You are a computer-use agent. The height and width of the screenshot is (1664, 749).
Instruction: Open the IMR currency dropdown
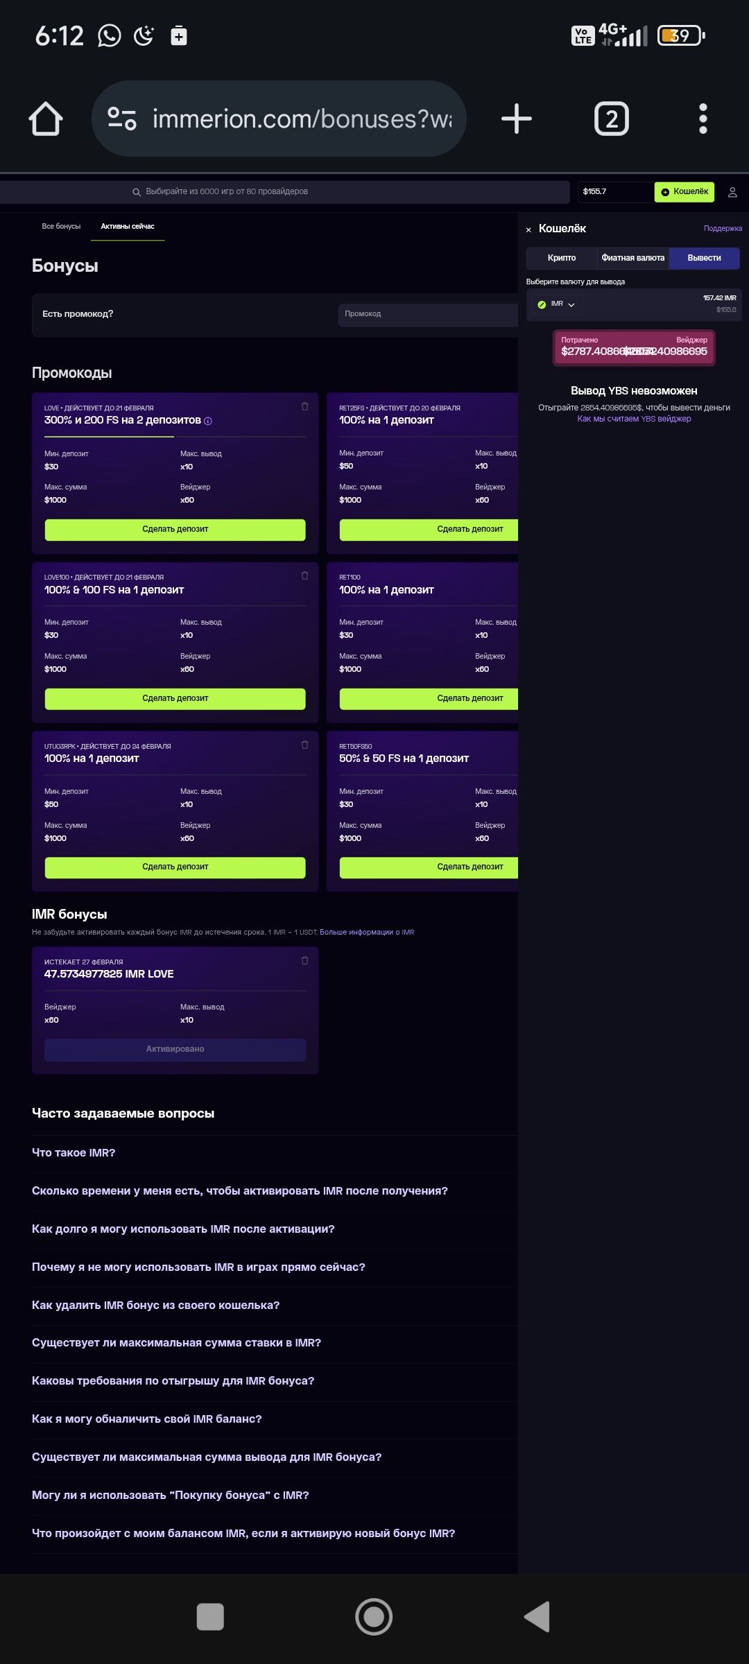pyautogui.click(x=557, y=304)
